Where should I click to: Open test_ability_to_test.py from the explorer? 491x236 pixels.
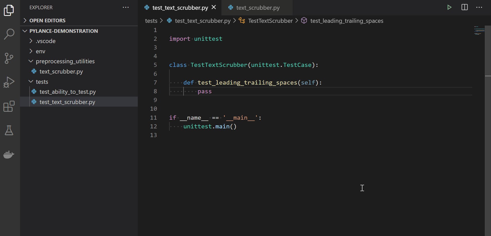point(68,91)
